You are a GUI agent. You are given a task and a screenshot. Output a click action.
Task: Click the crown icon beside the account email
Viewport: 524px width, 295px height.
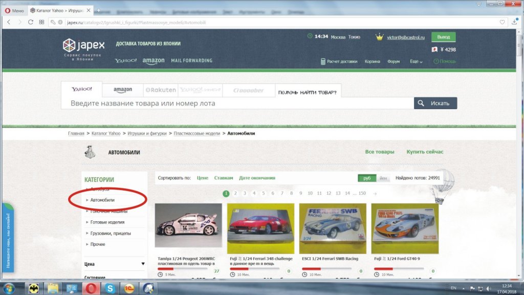pyautogui.click(x=379, y=37)
